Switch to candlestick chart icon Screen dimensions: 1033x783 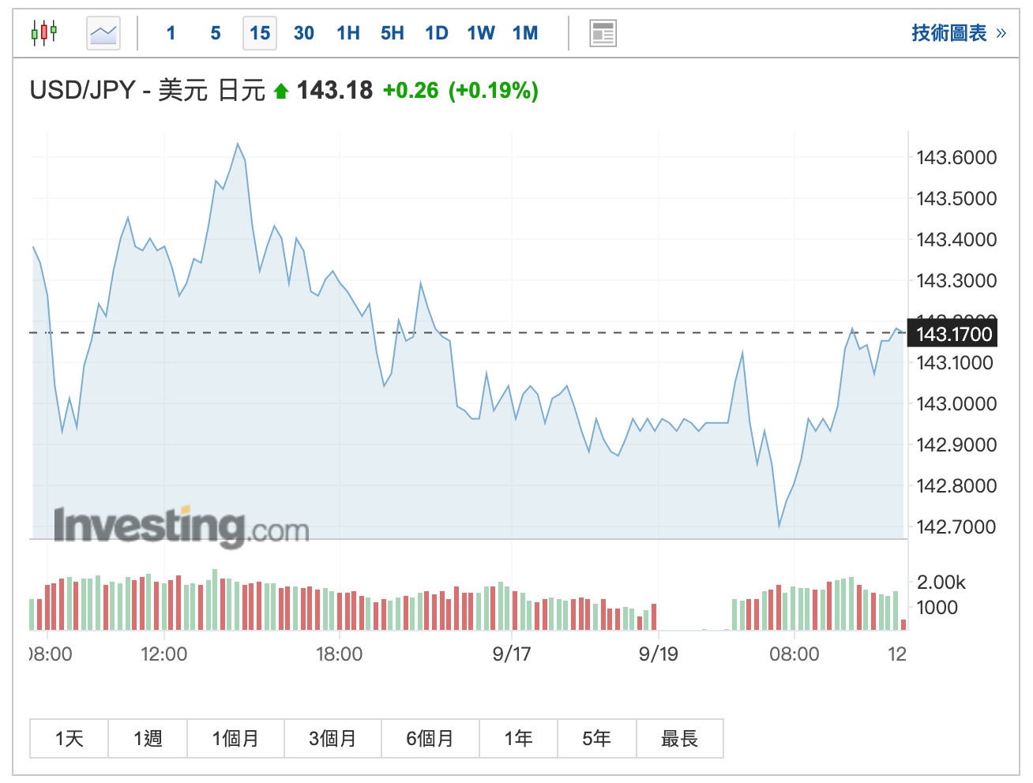coord(44,33)
